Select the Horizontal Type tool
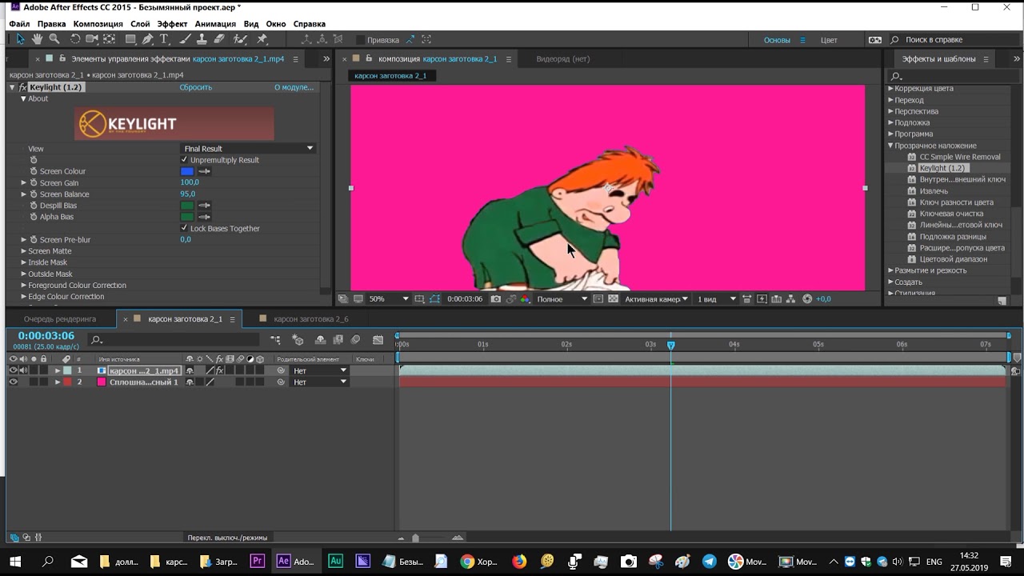Viewport: 1024px width, 576px height. (164, 39)
